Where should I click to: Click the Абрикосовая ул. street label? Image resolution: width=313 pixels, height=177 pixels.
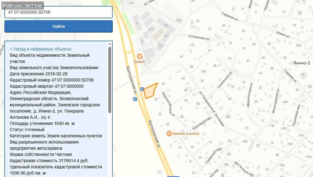coord(250,95)
